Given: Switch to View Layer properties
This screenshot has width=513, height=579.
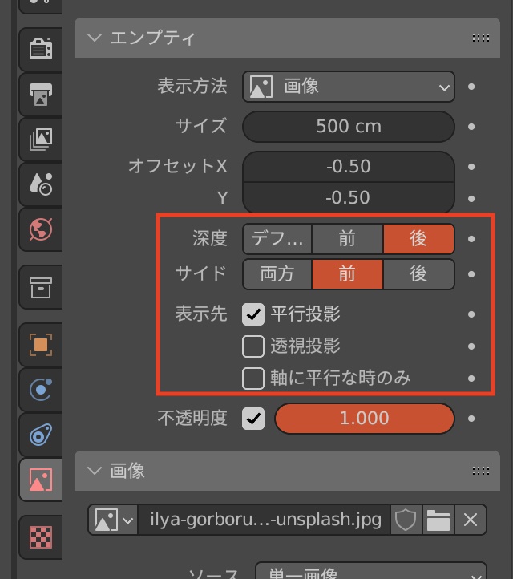Looking at the screenshot, I should pyautogui.click(x=40, y=140).
